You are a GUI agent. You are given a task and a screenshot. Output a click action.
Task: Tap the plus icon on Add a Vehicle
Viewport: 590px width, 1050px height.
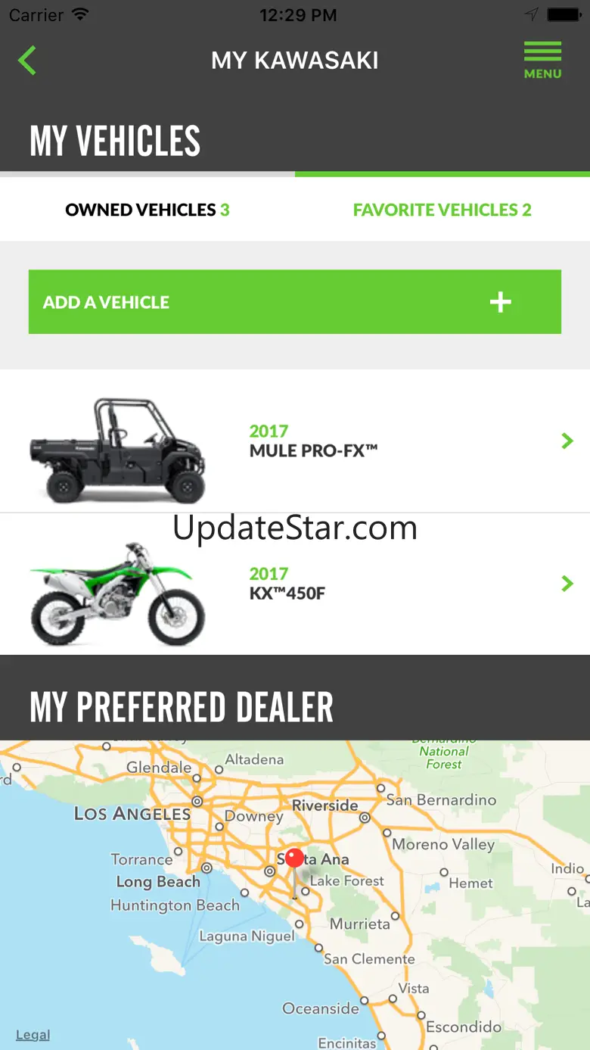(x=501, y=302)
